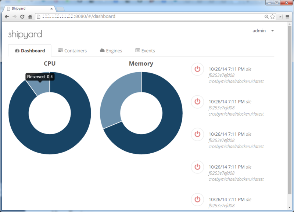Click the caret next to admin
Image resolution: width=294 pixels, height=212 pixels.
[x=272, y=31]
